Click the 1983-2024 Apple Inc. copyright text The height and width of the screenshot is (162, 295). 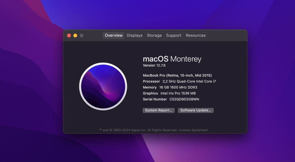click(138, 130)
